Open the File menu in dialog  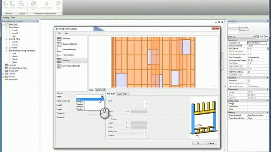(59, 33)
